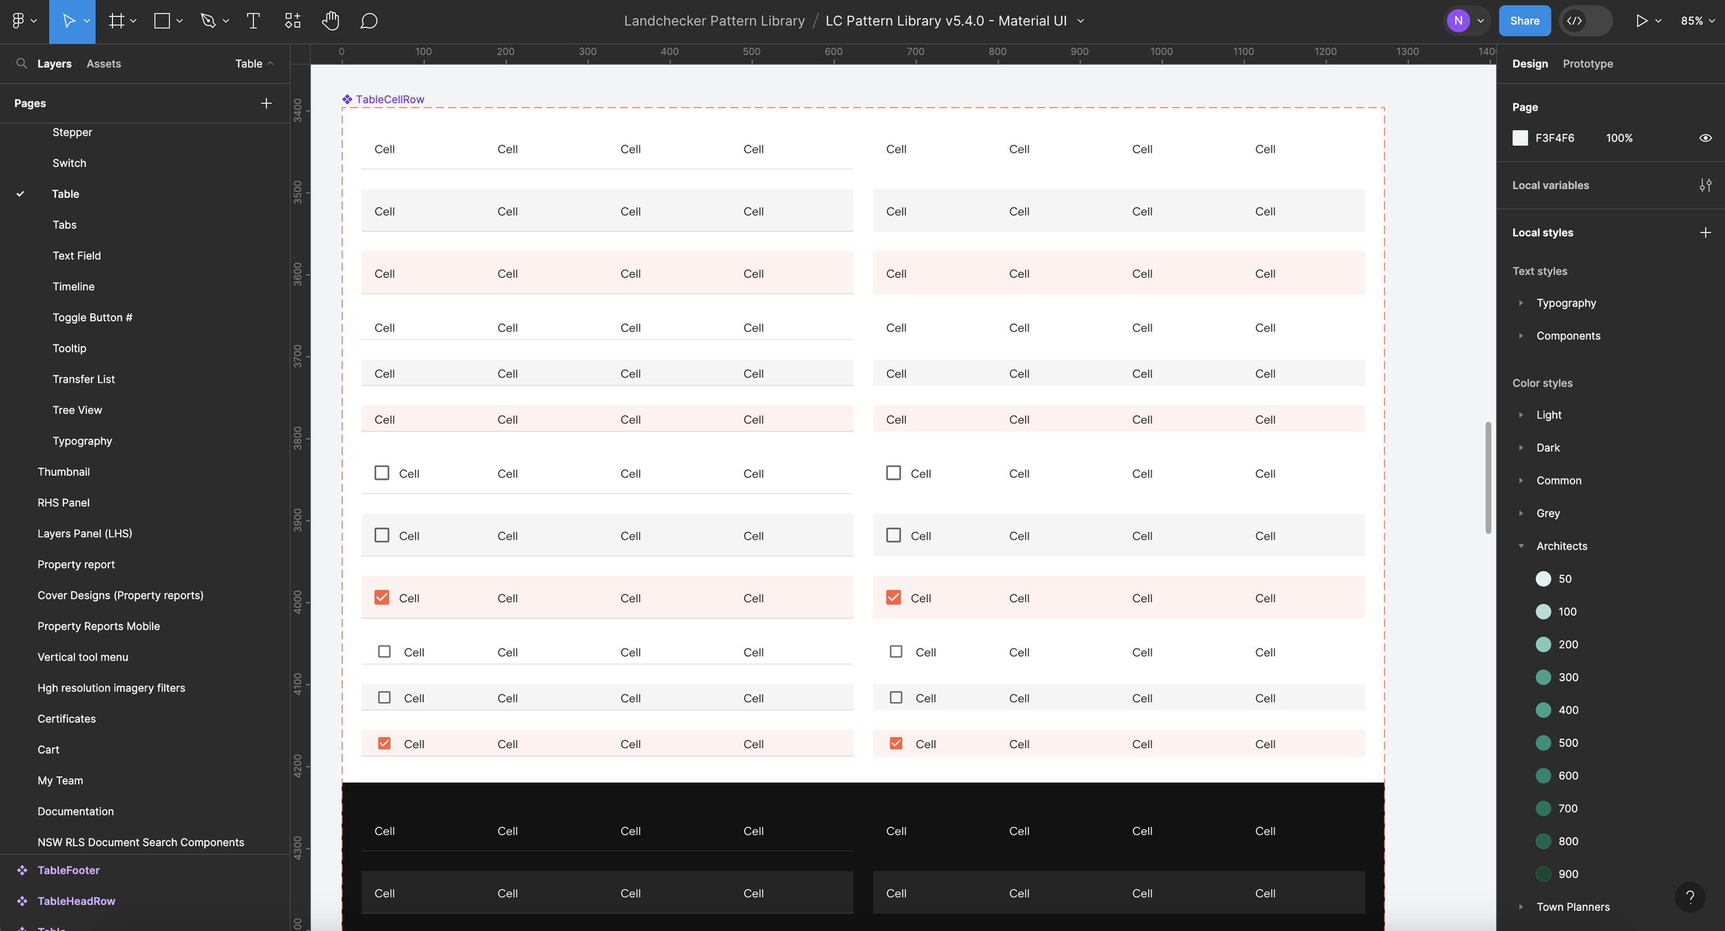
Task: Select the Rectangle tool
Action: pyautogui.click(x=161, y=21)
